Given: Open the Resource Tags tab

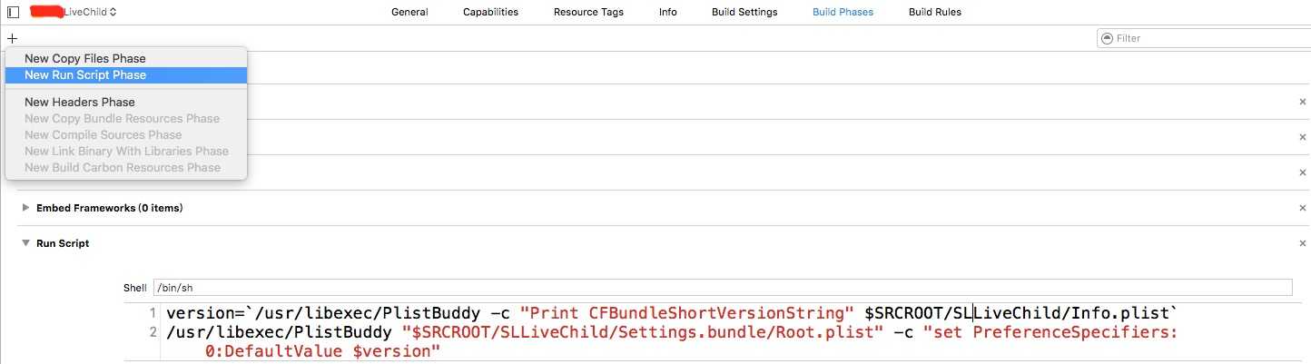Looking at the screenshot, I should click(588, 12).
